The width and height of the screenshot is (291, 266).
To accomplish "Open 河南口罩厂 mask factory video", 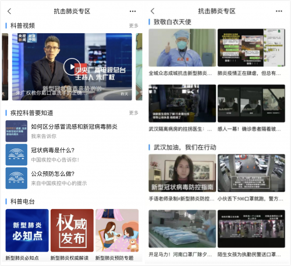I will (182, 229).
